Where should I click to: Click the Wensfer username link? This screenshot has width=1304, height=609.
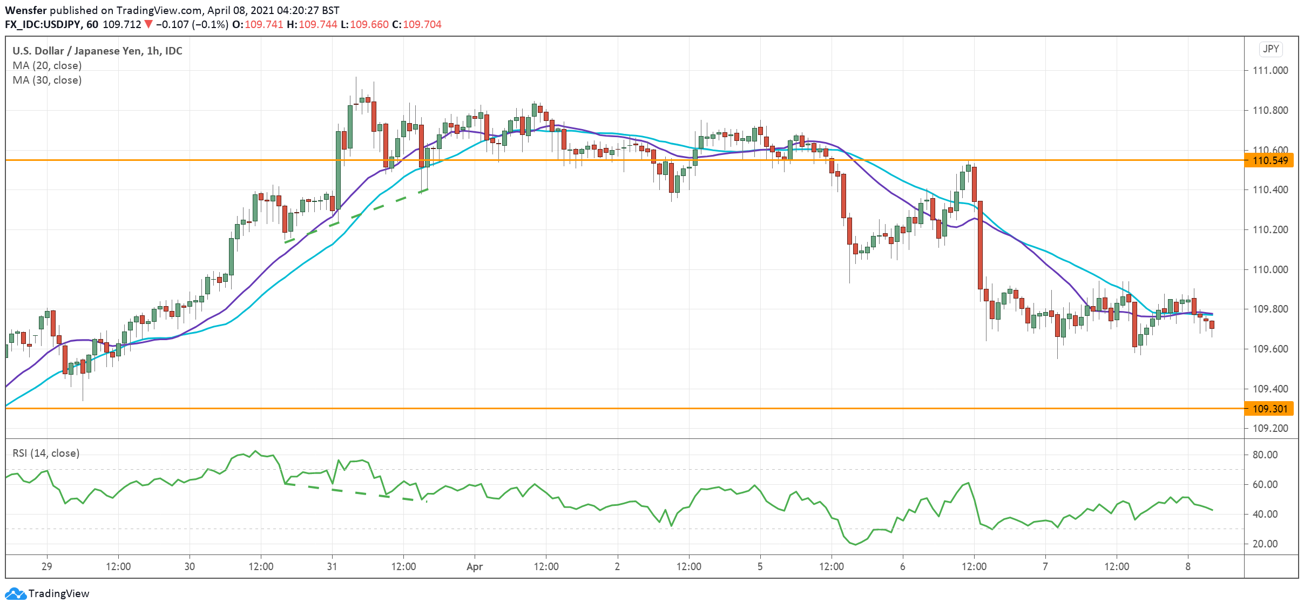tap(26, 9)
